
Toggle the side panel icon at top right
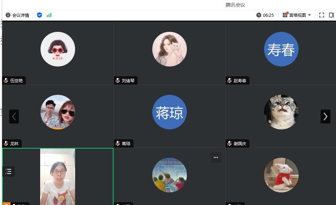331,15
